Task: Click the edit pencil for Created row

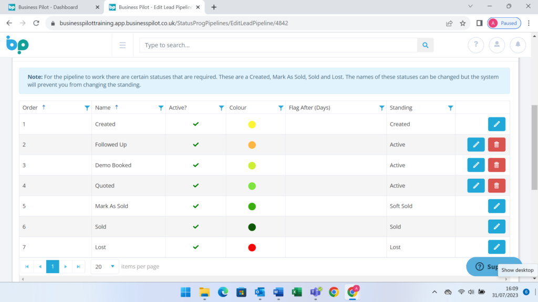Action: pyautogui.click(x=496, y=124)
